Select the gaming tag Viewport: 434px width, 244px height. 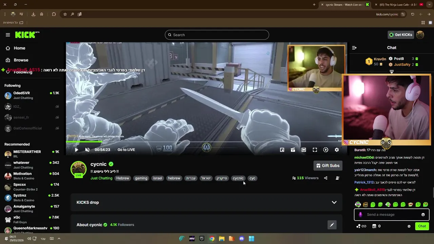(141, 178)
